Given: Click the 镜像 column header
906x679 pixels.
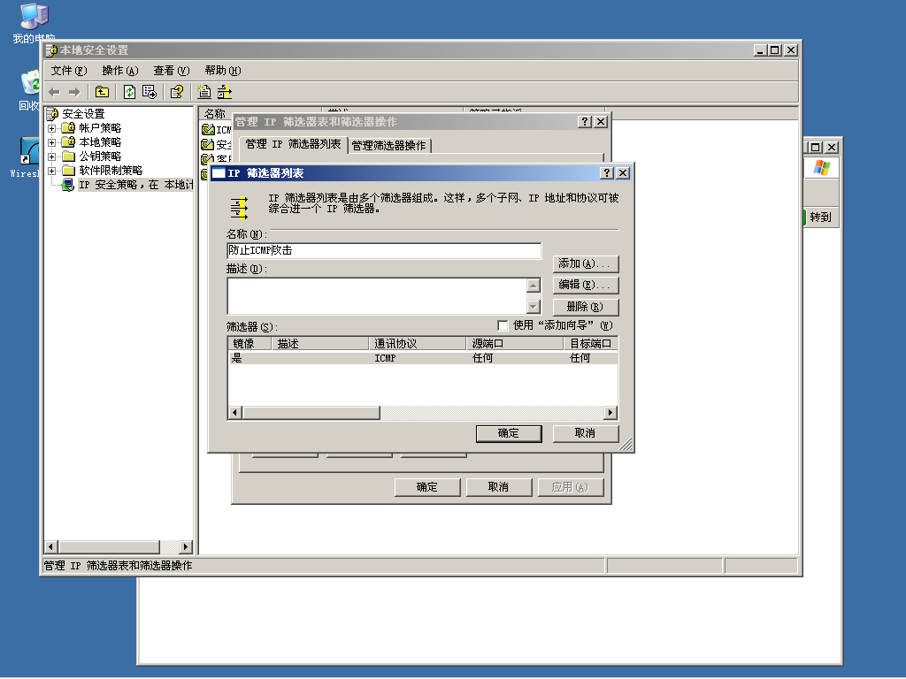Looking at the screenshot, I should [x=249, y=344].
